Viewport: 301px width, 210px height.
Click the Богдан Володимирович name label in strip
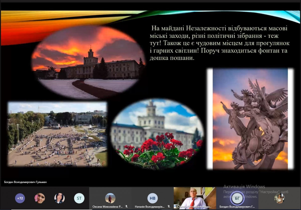click(237, 207)
